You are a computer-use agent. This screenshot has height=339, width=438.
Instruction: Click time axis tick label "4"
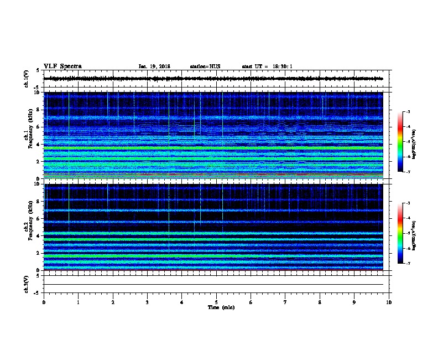[x=182, y=302]
